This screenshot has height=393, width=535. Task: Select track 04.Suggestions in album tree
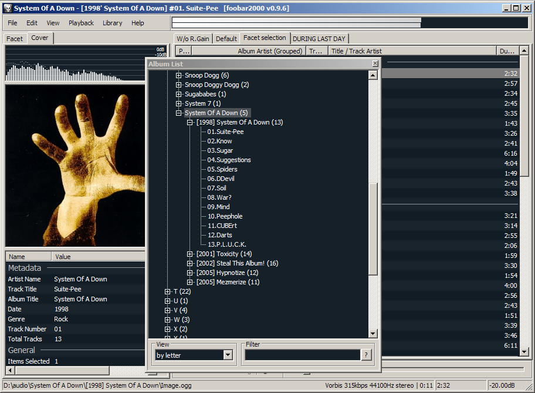(229, 160)
